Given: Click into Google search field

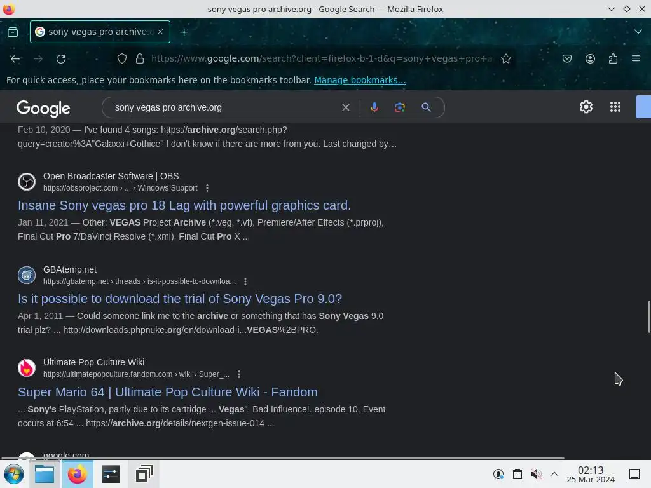Looking at the screenshot, I should [224, 107].
